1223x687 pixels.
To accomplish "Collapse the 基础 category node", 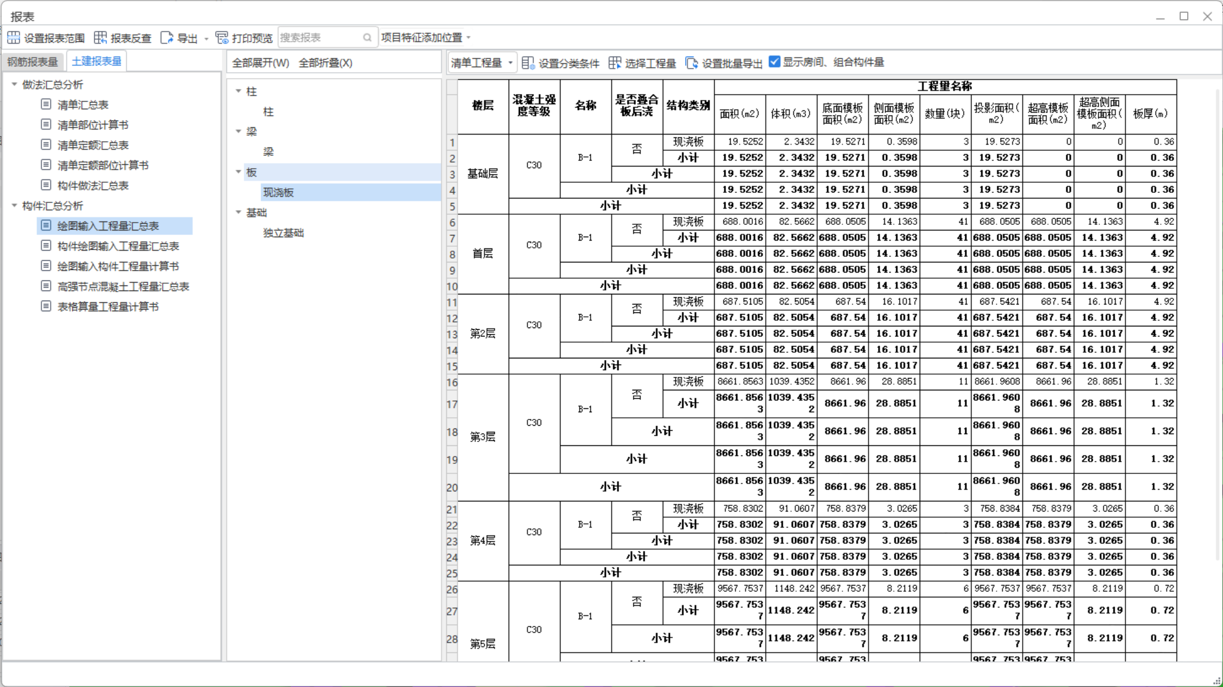I will pos(238,212).
